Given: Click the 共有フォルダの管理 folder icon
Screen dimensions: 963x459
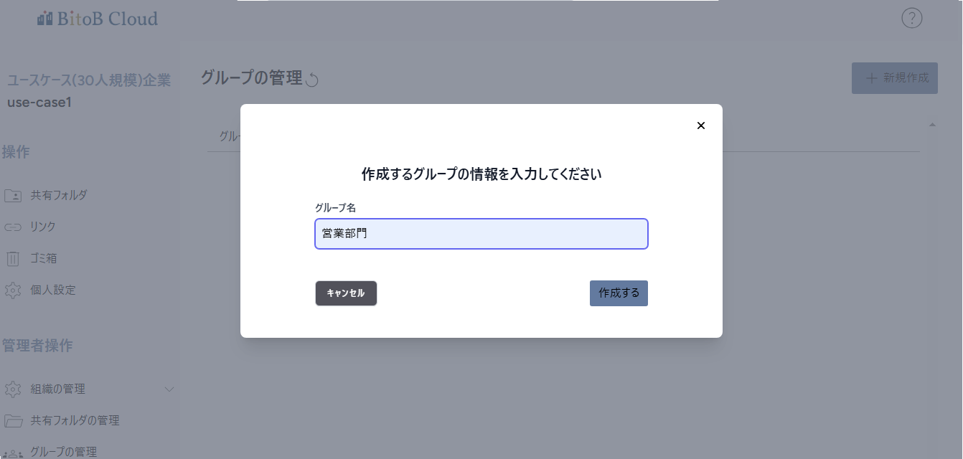Looking at the screenshot, I should click(13, 420).
